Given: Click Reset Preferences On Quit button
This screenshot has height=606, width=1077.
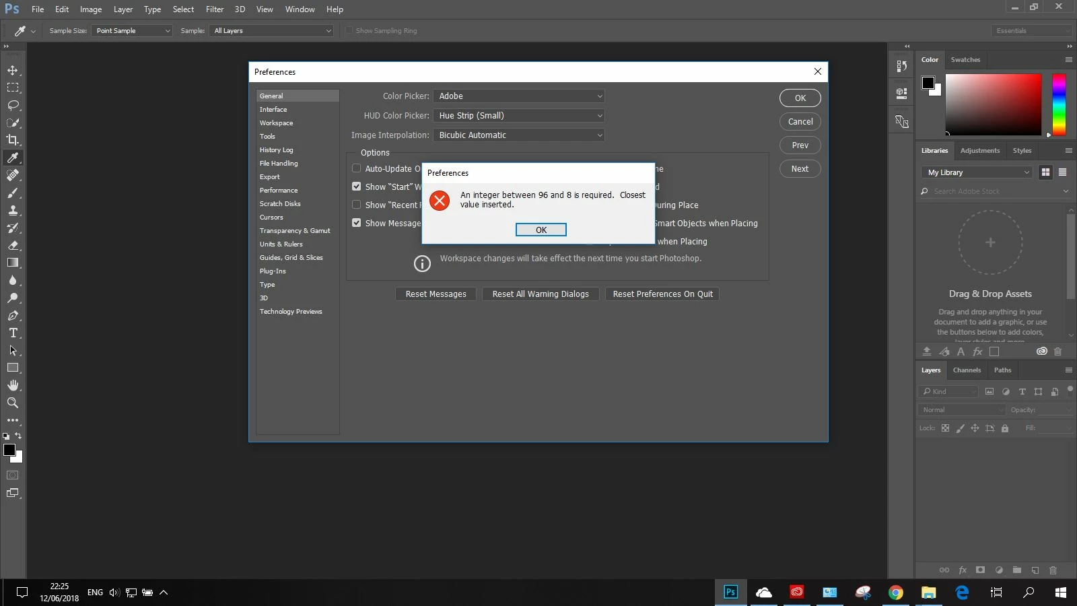Looking at the screenshot, I should [662, 294].
